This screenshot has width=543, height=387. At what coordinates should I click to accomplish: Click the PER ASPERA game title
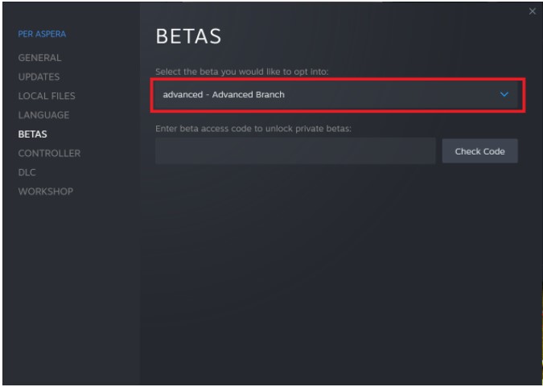click(42, 35)
